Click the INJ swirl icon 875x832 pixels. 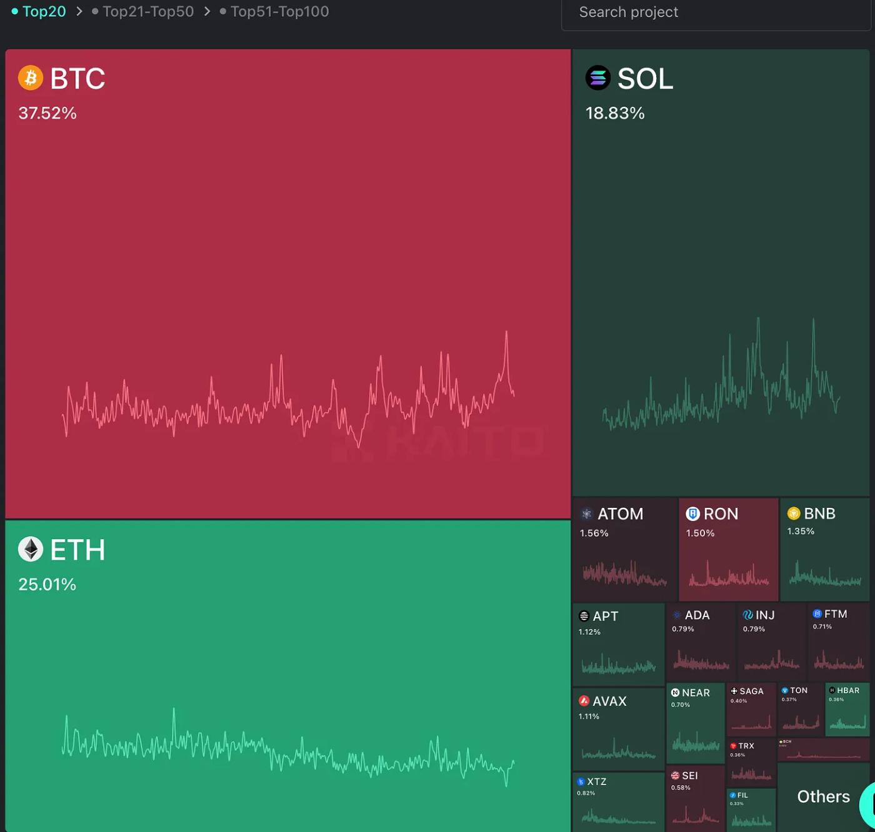click(x=747, y=615)
